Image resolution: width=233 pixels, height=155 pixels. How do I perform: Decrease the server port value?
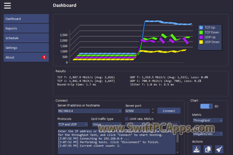pyautogui.click(x=153, y=112)
